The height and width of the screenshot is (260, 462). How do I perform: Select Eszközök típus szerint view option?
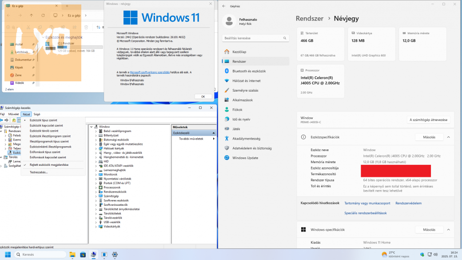(43, 120)
